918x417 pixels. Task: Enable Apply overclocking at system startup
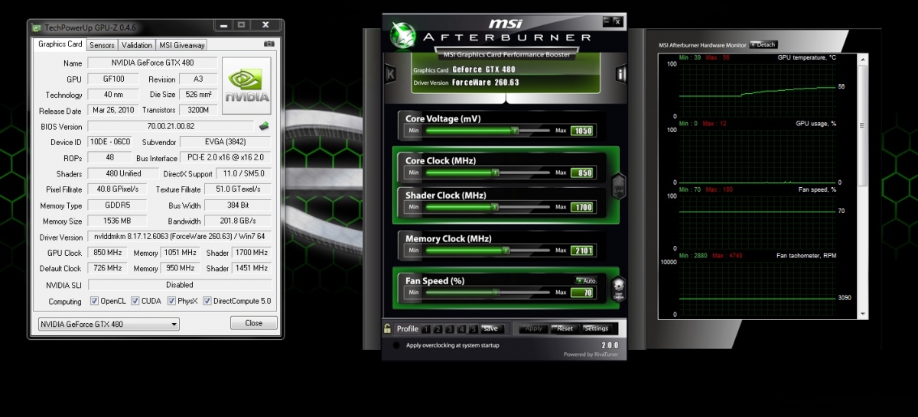point(395,345)
